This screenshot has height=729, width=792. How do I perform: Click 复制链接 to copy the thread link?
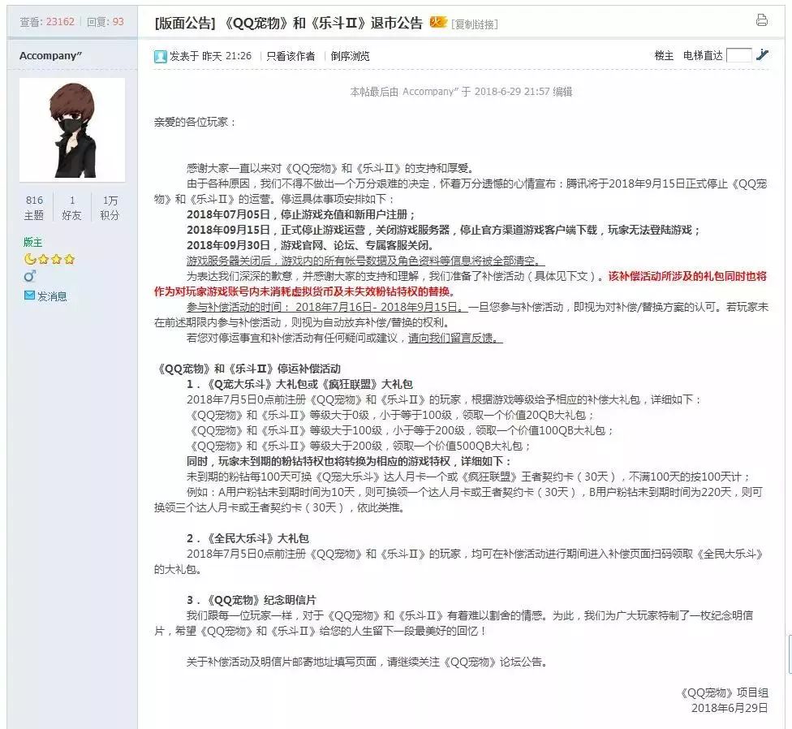[473, 24]
